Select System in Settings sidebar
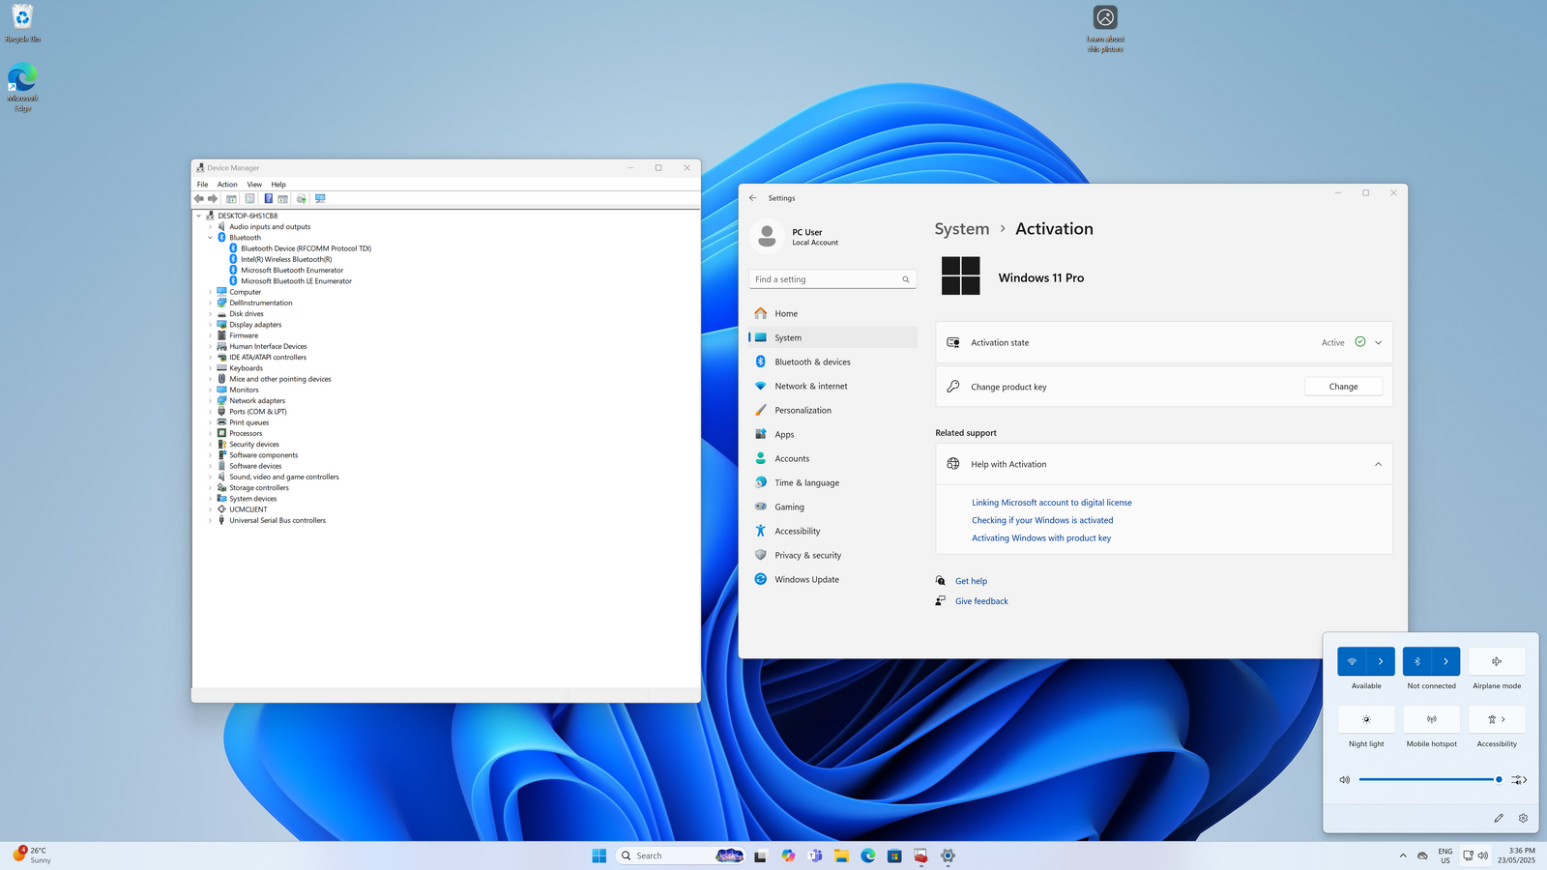 click(832, 337)
